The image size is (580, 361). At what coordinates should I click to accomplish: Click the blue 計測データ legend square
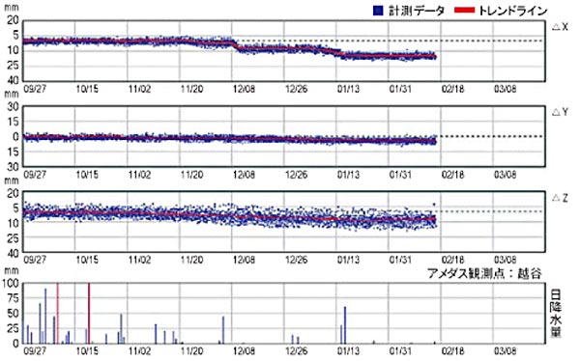pos(378,11)
